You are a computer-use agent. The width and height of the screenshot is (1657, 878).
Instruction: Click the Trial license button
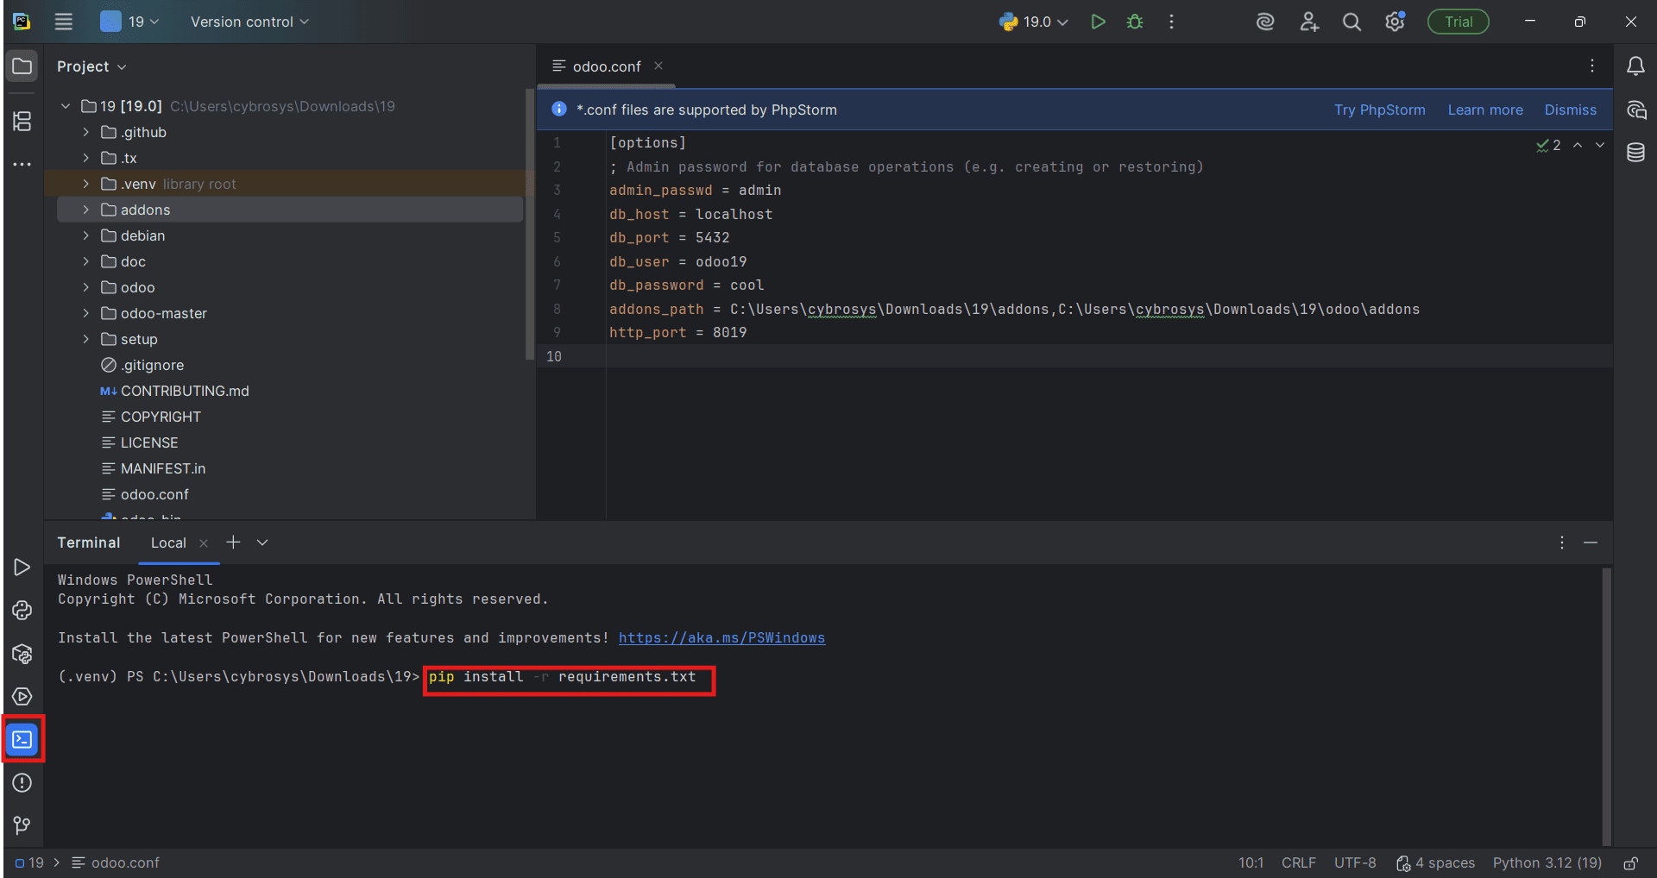pyautogui.click(x=1459, y=22)
